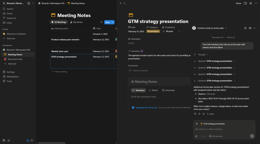Start new AI chat icon
This screenshot has height=144, width=260.
coord(246,28)
